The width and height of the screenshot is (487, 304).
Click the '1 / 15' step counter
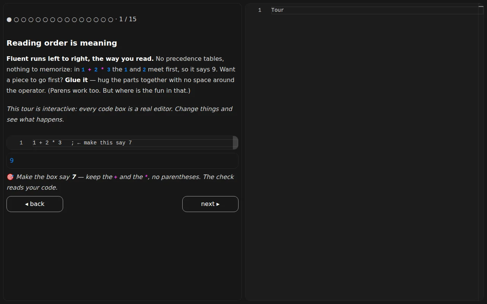[x=128, y=19]
